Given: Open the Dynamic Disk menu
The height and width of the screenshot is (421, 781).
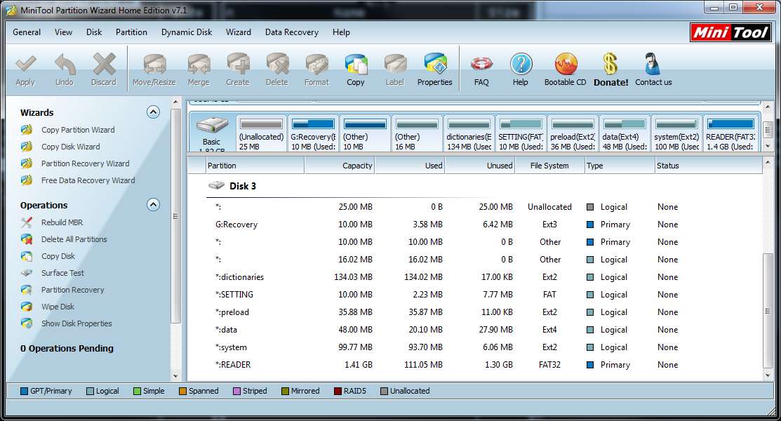Looking at the screenshot, I should 187,32.
